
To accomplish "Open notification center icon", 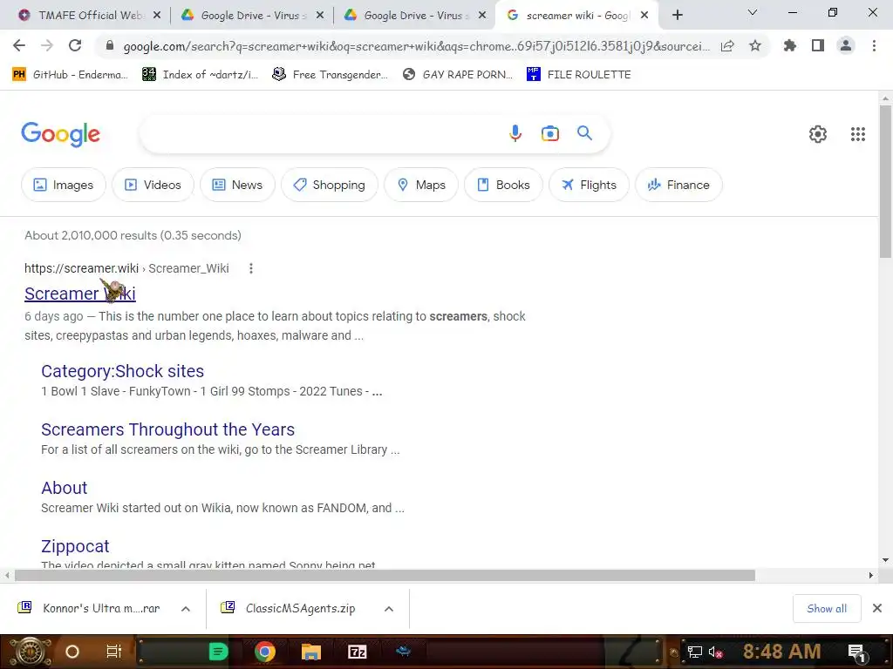I will (857, 653).
